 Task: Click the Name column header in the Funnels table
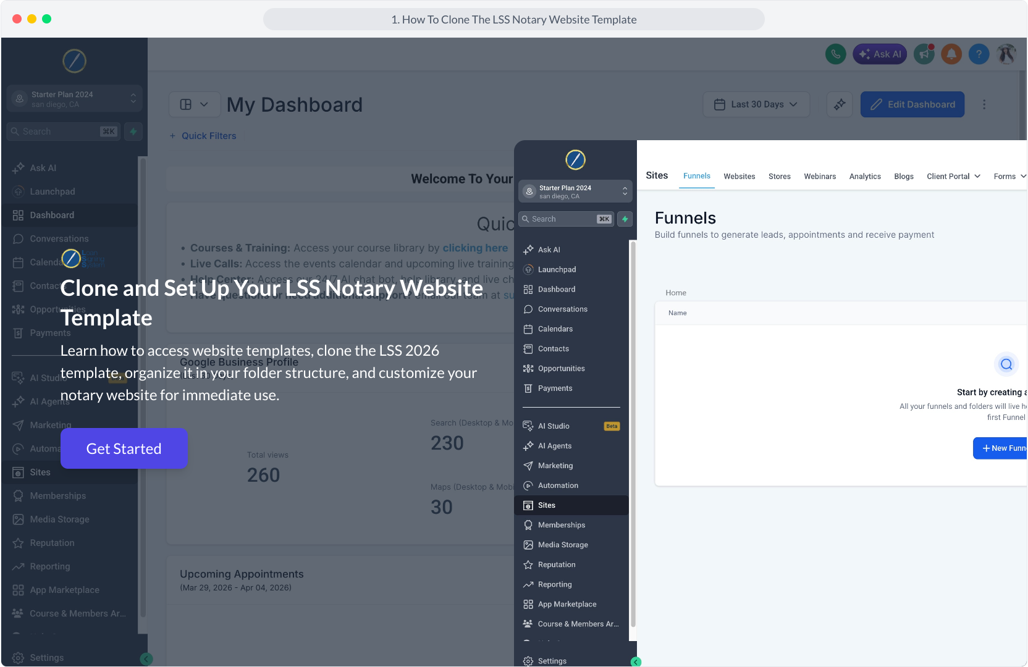[x=677, y=313]
